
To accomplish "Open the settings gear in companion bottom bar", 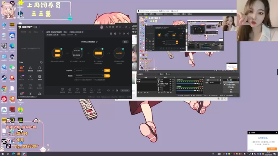I will pos(117,90).
